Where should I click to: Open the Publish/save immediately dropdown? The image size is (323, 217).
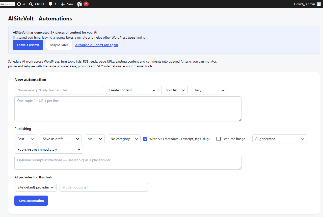point(49,149)
